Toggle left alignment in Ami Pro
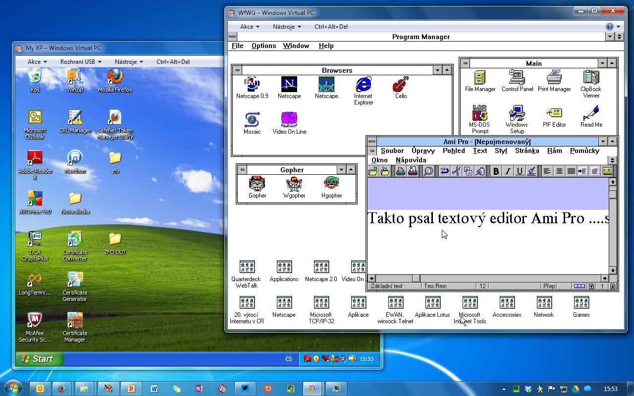Screen dimensions: 634x396 [547, 171]
